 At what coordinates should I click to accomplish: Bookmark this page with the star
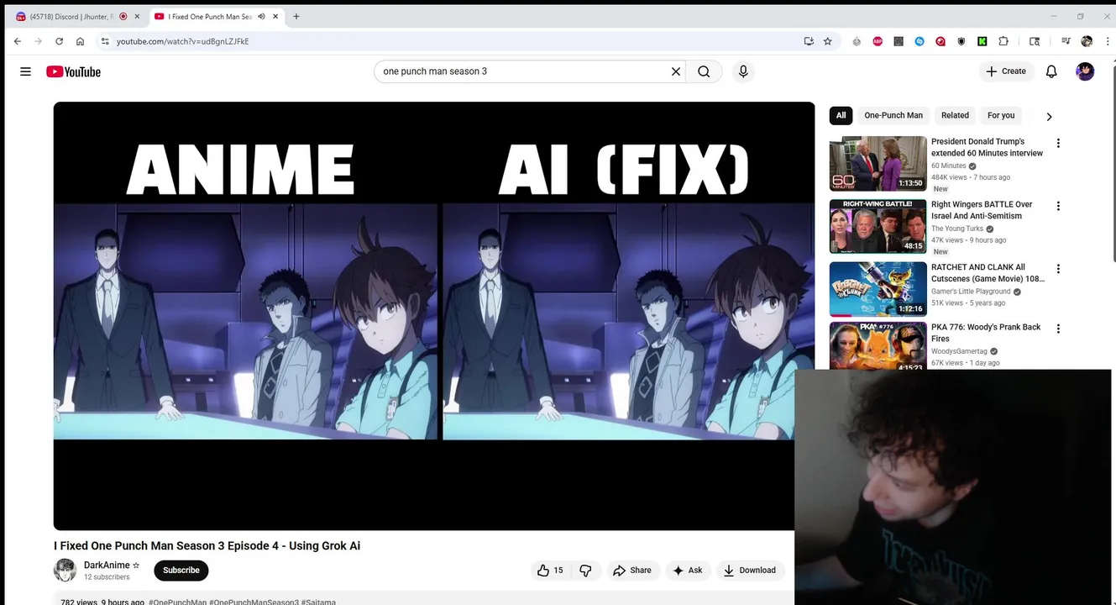(827, 41)
